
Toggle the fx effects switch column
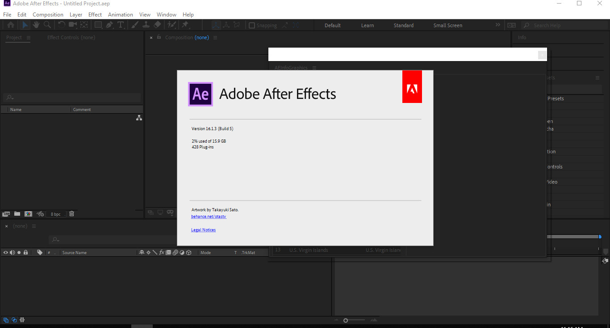(x=162, y=253)
